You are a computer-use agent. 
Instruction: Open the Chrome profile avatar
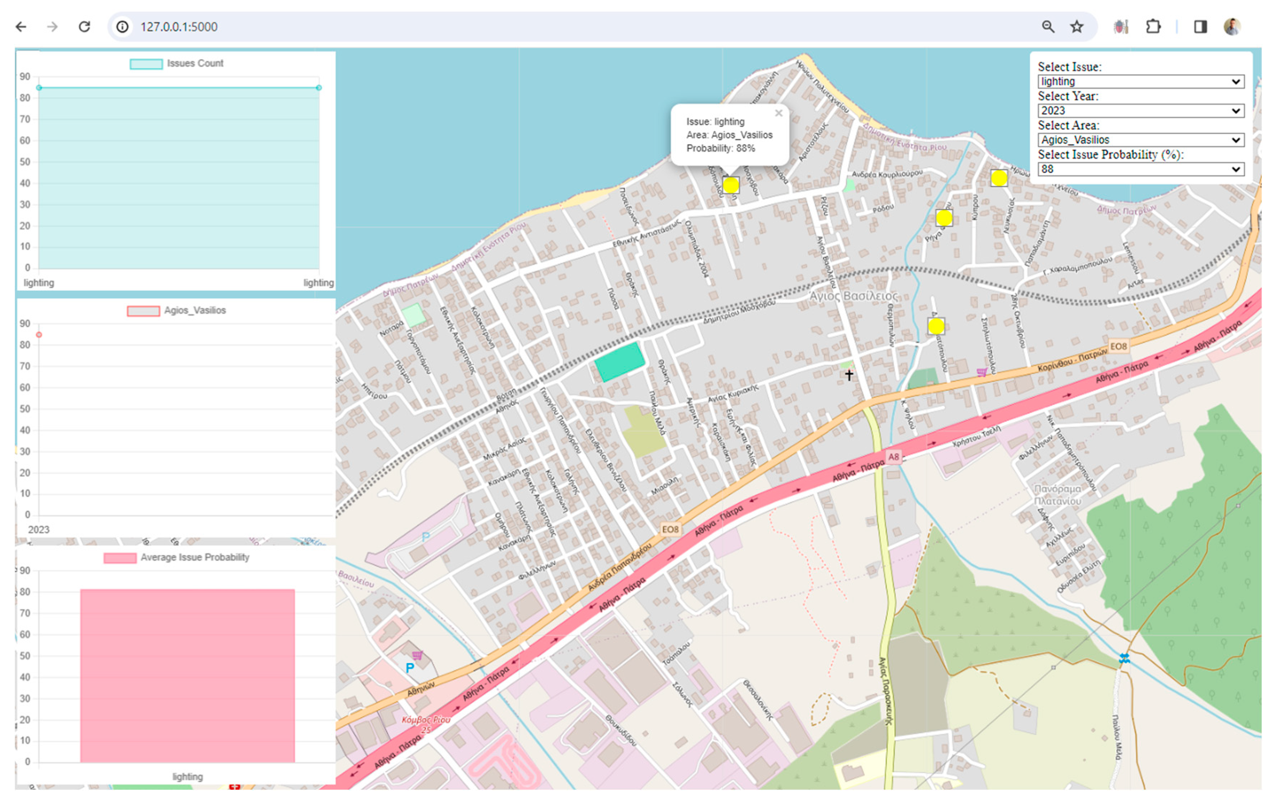[1232, 26]
